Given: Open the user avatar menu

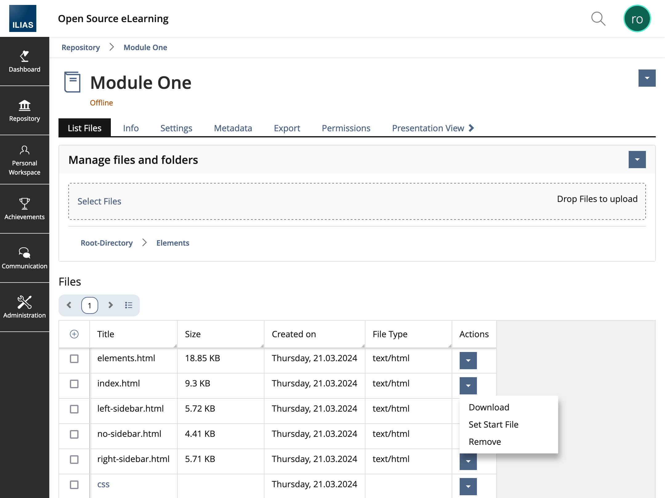Looking at the screenshot, I should (637, 19).
